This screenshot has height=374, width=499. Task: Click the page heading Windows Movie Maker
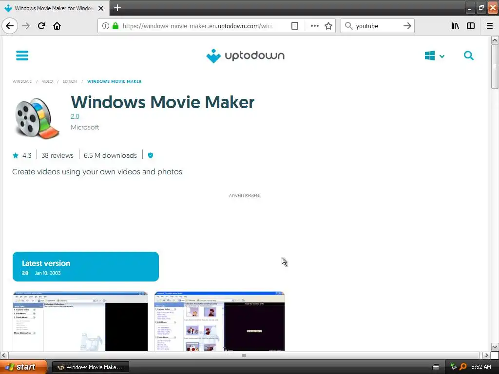(163, 102)
